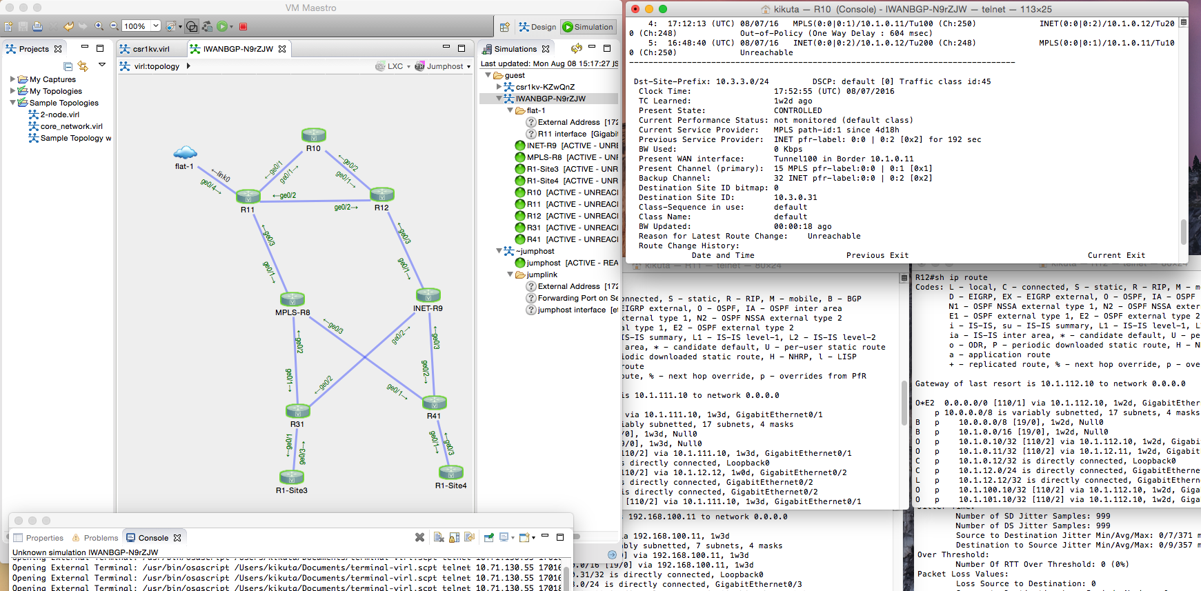Refresh the Simulations panel list
The height and width of the screenshot is (591, 1201).
click(x=576, y=48)
